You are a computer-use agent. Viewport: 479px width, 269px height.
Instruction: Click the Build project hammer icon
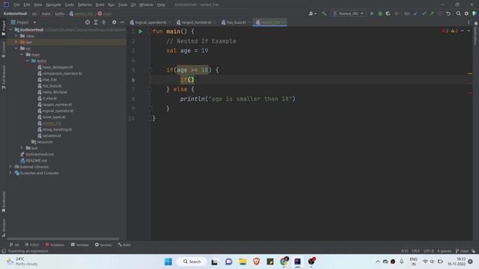tap(324, 13)
